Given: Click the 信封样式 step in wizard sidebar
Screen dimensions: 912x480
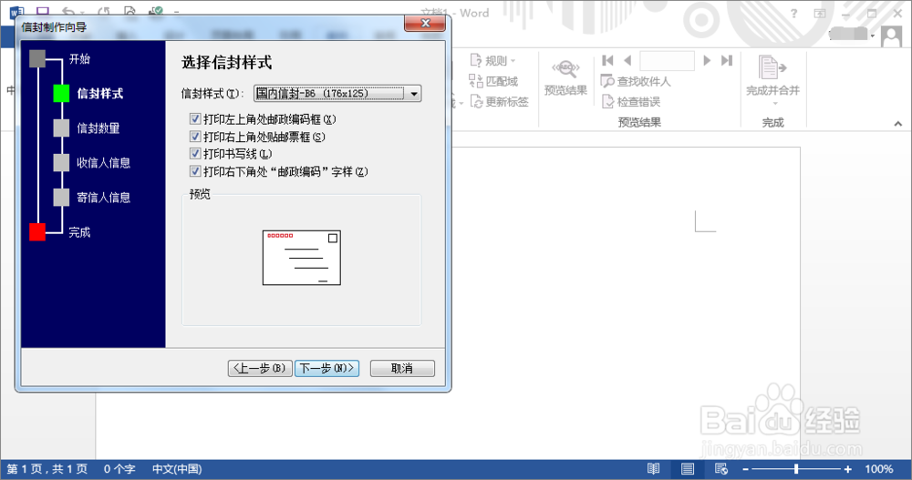Looking at the screenshot, I should pyautogui.click(x=99, y=94).
